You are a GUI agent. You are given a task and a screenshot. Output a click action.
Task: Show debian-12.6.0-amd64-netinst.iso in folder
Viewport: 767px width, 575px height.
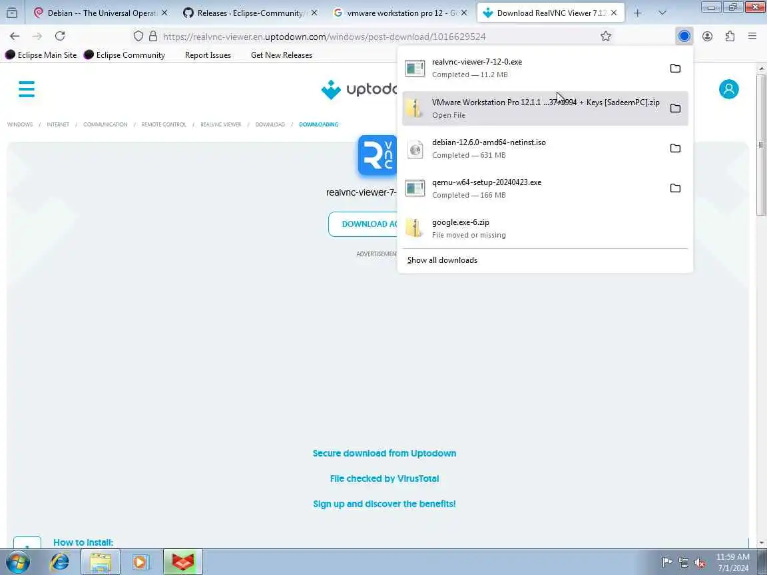coord(675,148)
